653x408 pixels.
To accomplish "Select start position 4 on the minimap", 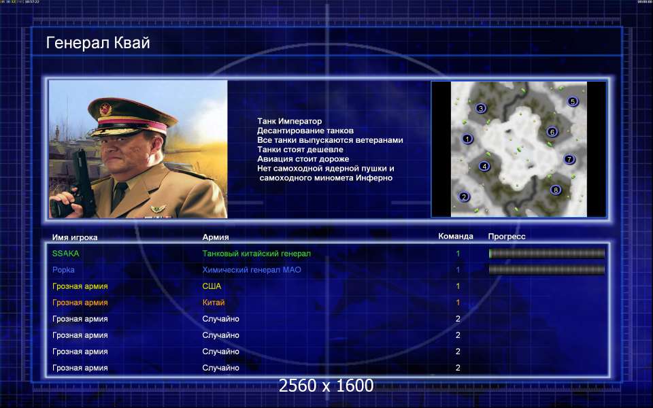I will pos(484,167).
